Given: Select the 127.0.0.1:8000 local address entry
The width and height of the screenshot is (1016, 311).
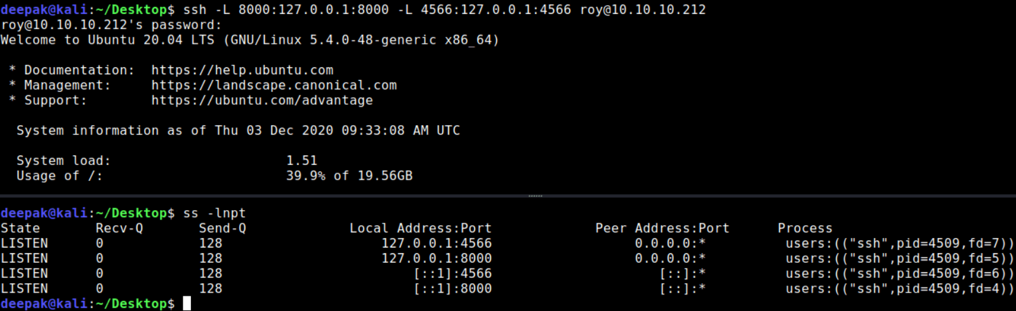Looking at the screenshot, I should click(x=436, y=258).
